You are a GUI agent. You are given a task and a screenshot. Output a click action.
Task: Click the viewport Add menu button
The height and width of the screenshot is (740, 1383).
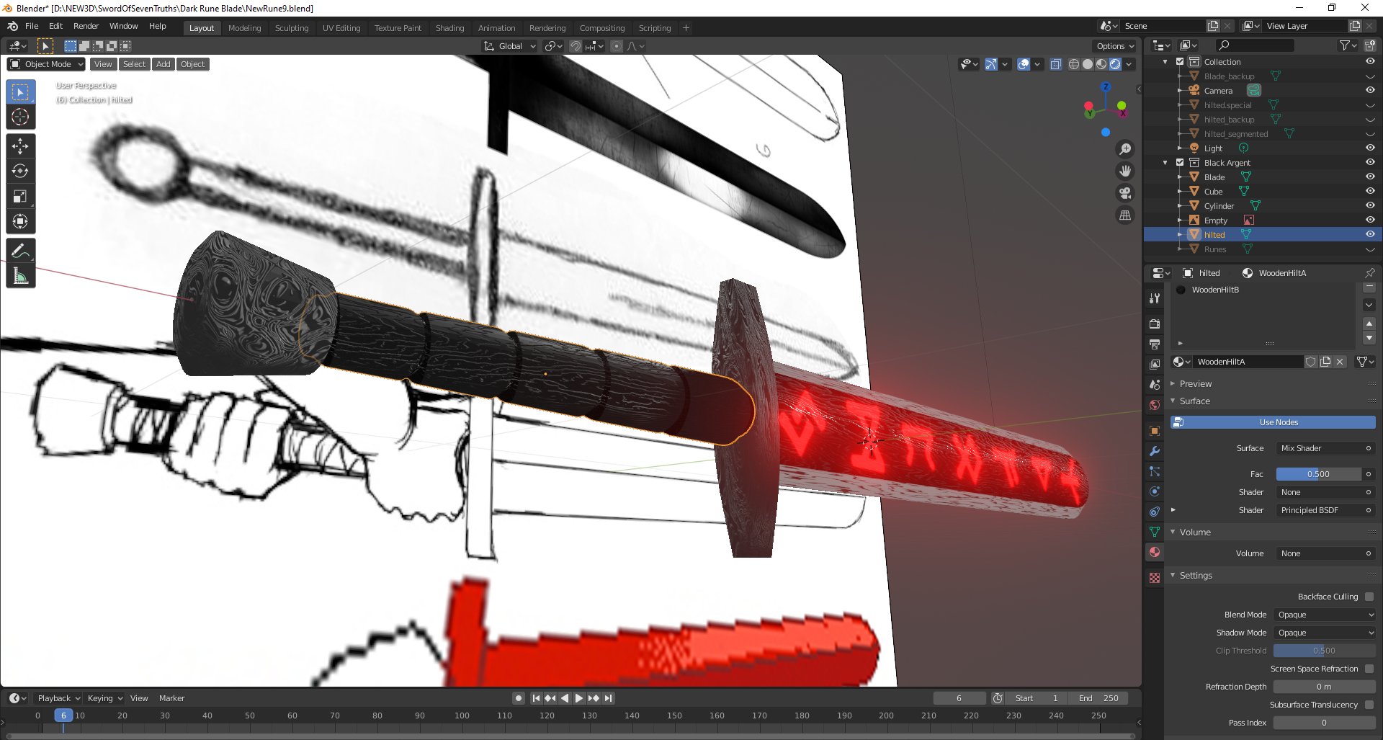pyautogui.click(x=164, y=64)
